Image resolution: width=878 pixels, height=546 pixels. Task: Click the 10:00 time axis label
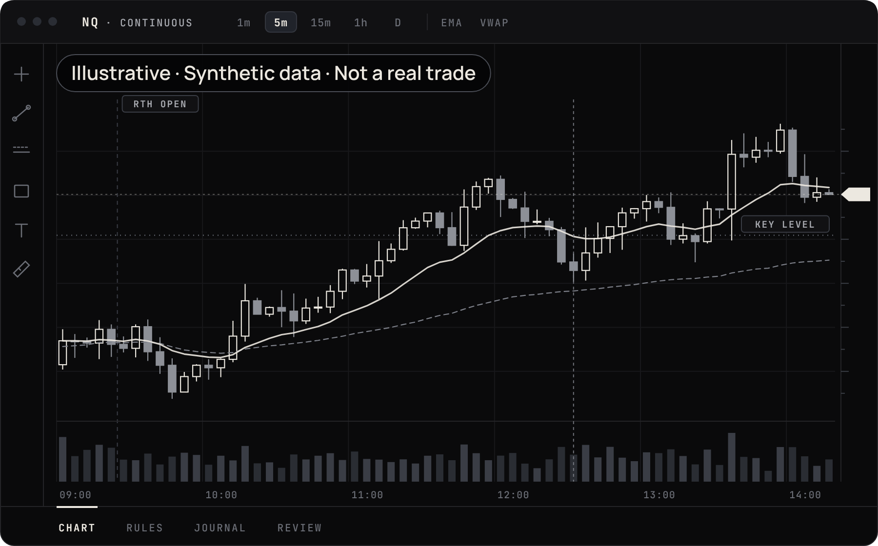click(x=221, y=495)
